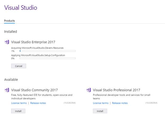The image size is (165, 121).
Task: Click the Acquiring Devenv.Resources progress bar
Action: [x=48, y=51]
